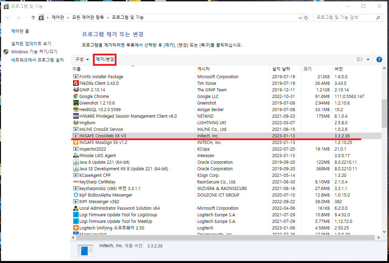Open 제어판 홈 link
The width and height of the screenshot is (389, 263).
coord(20,31)
